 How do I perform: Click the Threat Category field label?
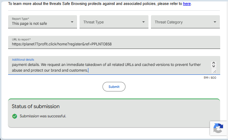pos(169,22)
